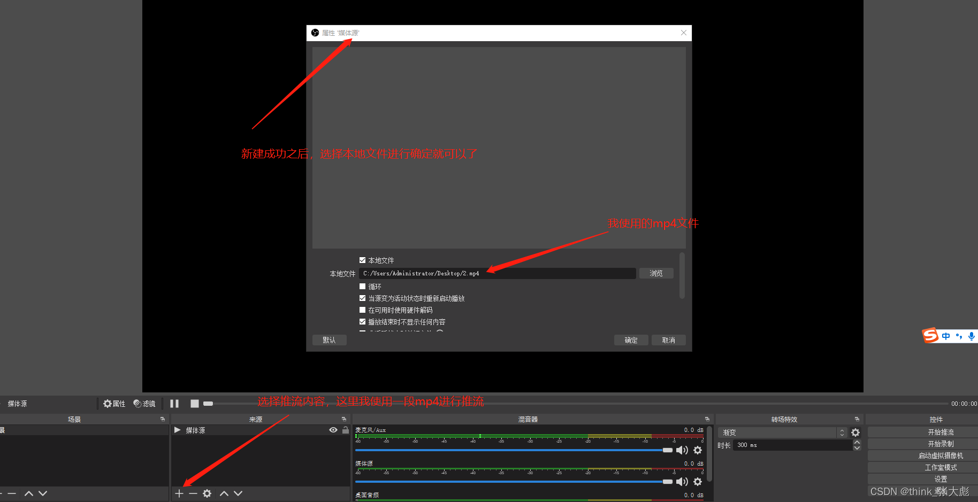Cancel dialog with 取消 button
Image resolution: width=978 pixels, height=502 pixels.
pos(669,340)
